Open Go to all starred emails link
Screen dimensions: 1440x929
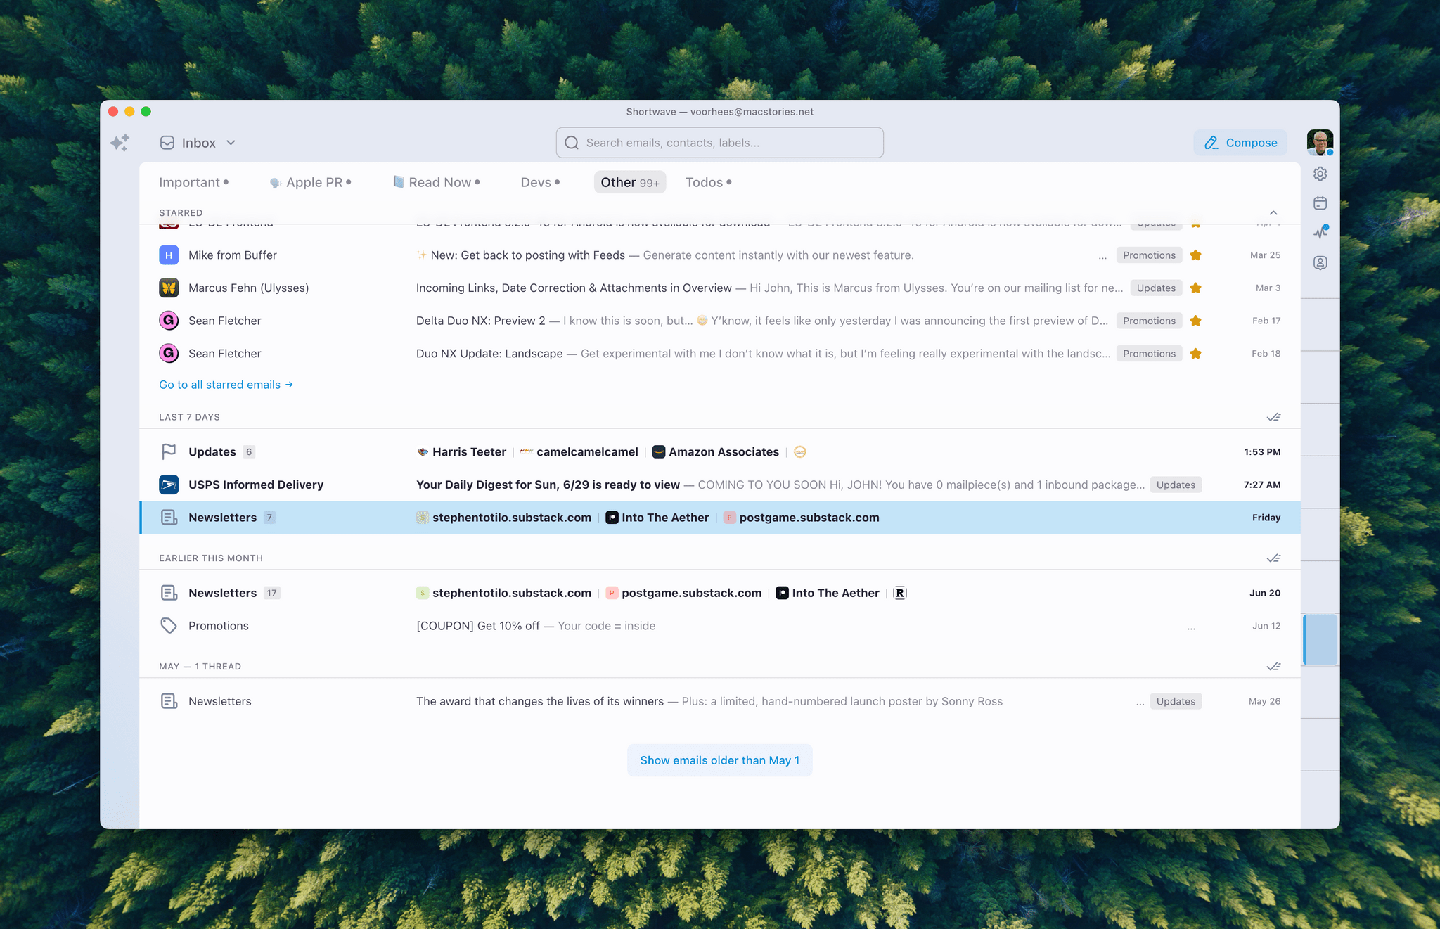coord(226,385)
